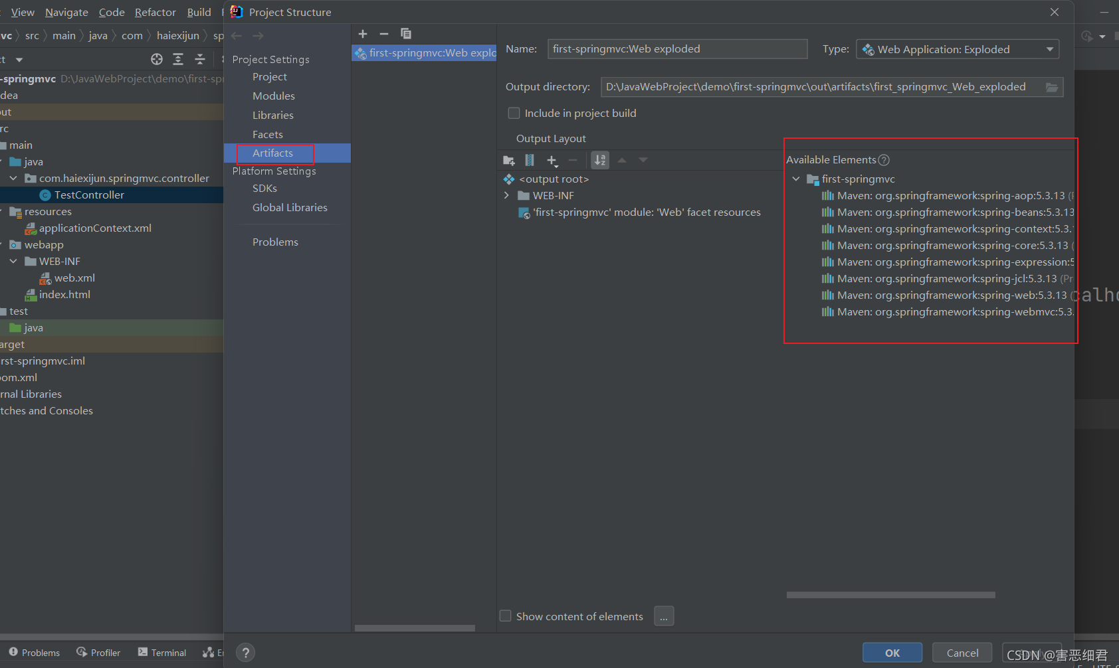This screenshot has height=668, width=1119.
Task: Move selected layout element down
Action: tap(643, 160)
